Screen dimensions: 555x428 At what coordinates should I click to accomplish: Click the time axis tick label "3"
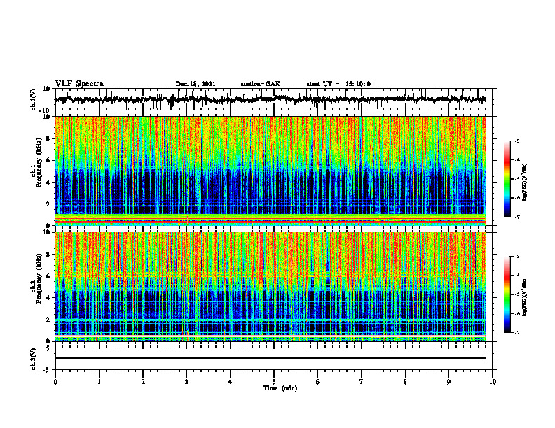(x=186, y=382)
